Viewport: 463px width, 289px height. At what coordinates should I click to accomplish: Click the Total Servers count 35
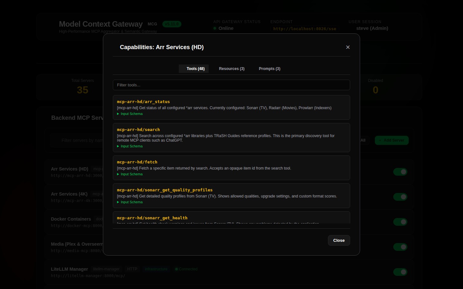click(83, 90)
